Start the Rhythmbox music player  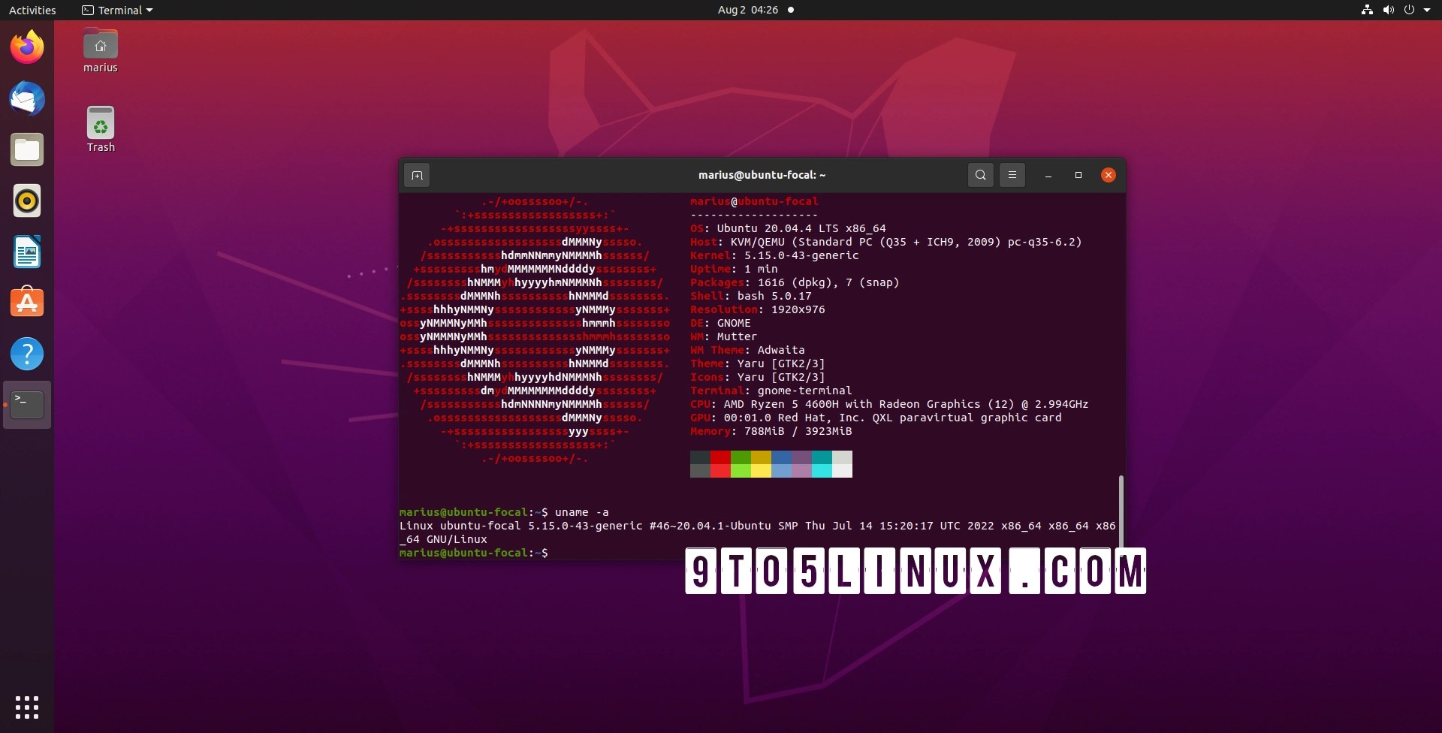[26, 201]
